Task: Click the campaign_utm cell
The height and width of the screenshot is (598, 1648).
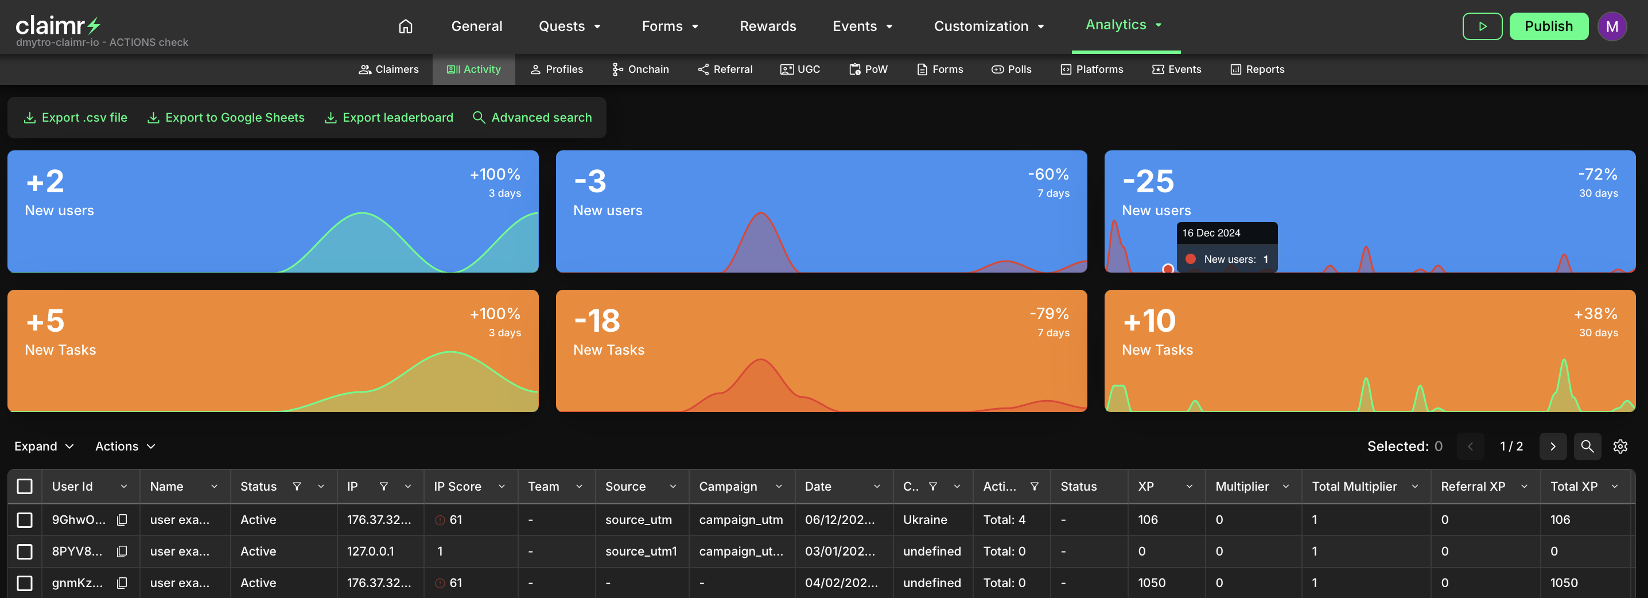Action: point(741,519)
